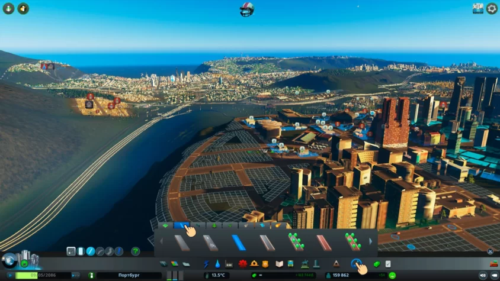The width and height of the screenshot is (500, 281).
Task: Open the Parks statue menu
Action: pos(305,264)
